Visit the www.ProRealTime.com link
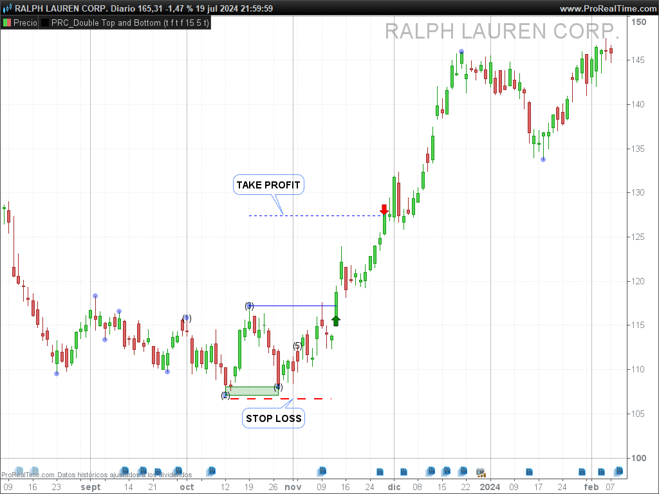The height and width of the screenshot is (494, 659). pos(608,8)
